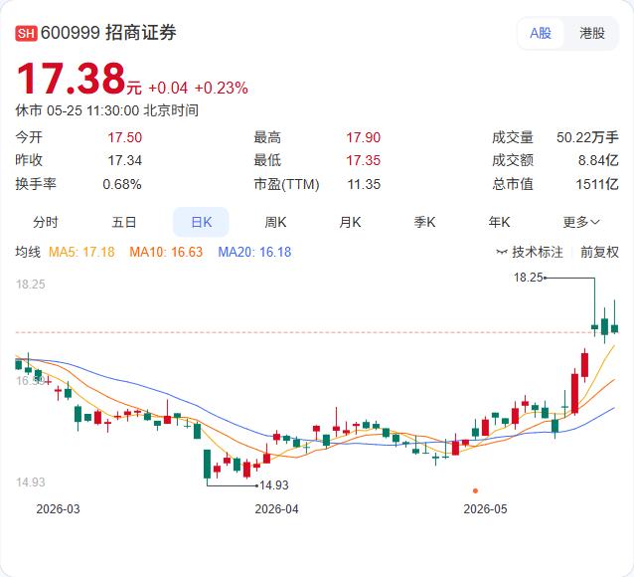Switch to the A股 market toggle

tap(541, 33)
